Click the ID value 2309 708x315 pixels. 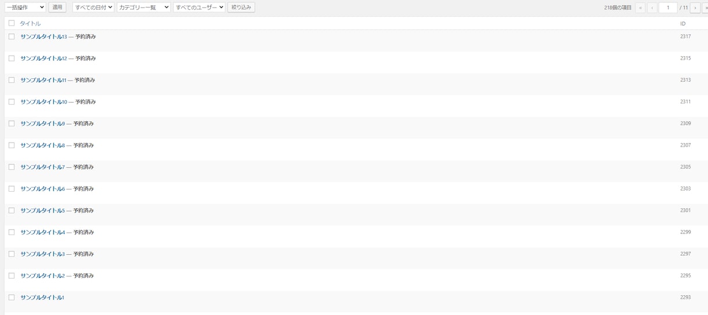(x=685, y=123)
